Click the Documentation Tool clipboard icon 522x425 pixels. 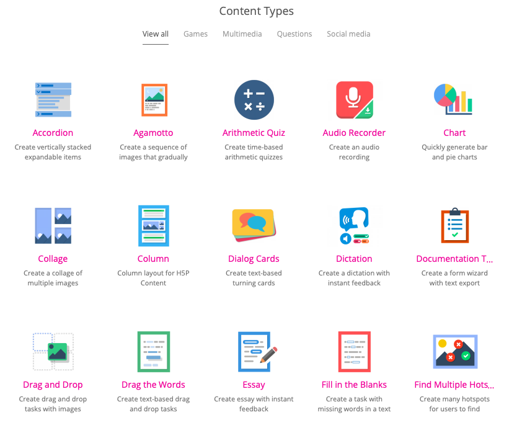pos(454,226)
